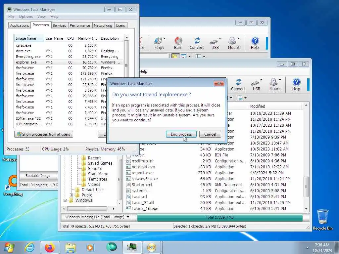Click Burn icon in the rear disc-image window

pos(178,40)
